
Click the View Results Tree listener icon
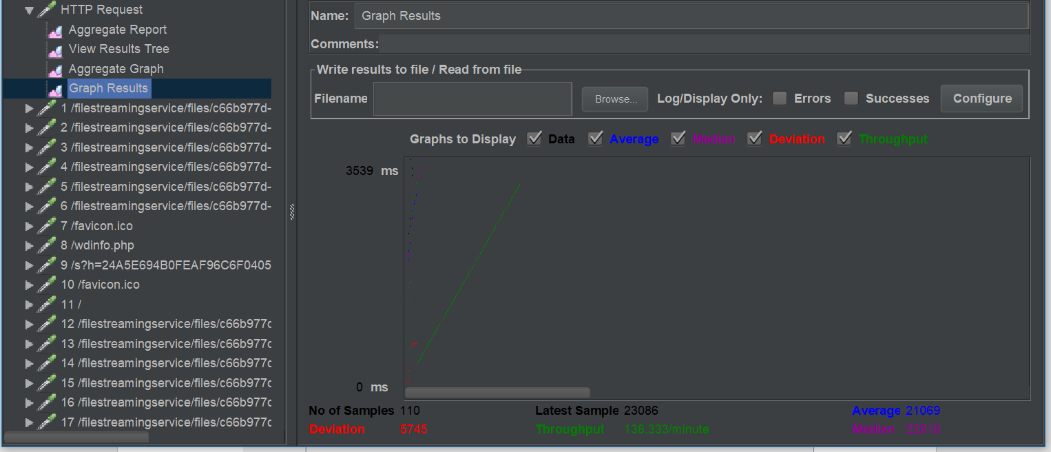pyautogui.click(x=55, y=50)
